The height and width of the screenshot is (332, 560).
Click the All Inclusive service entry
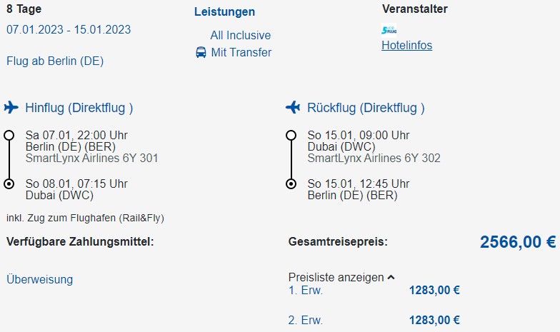click(240, 36)
